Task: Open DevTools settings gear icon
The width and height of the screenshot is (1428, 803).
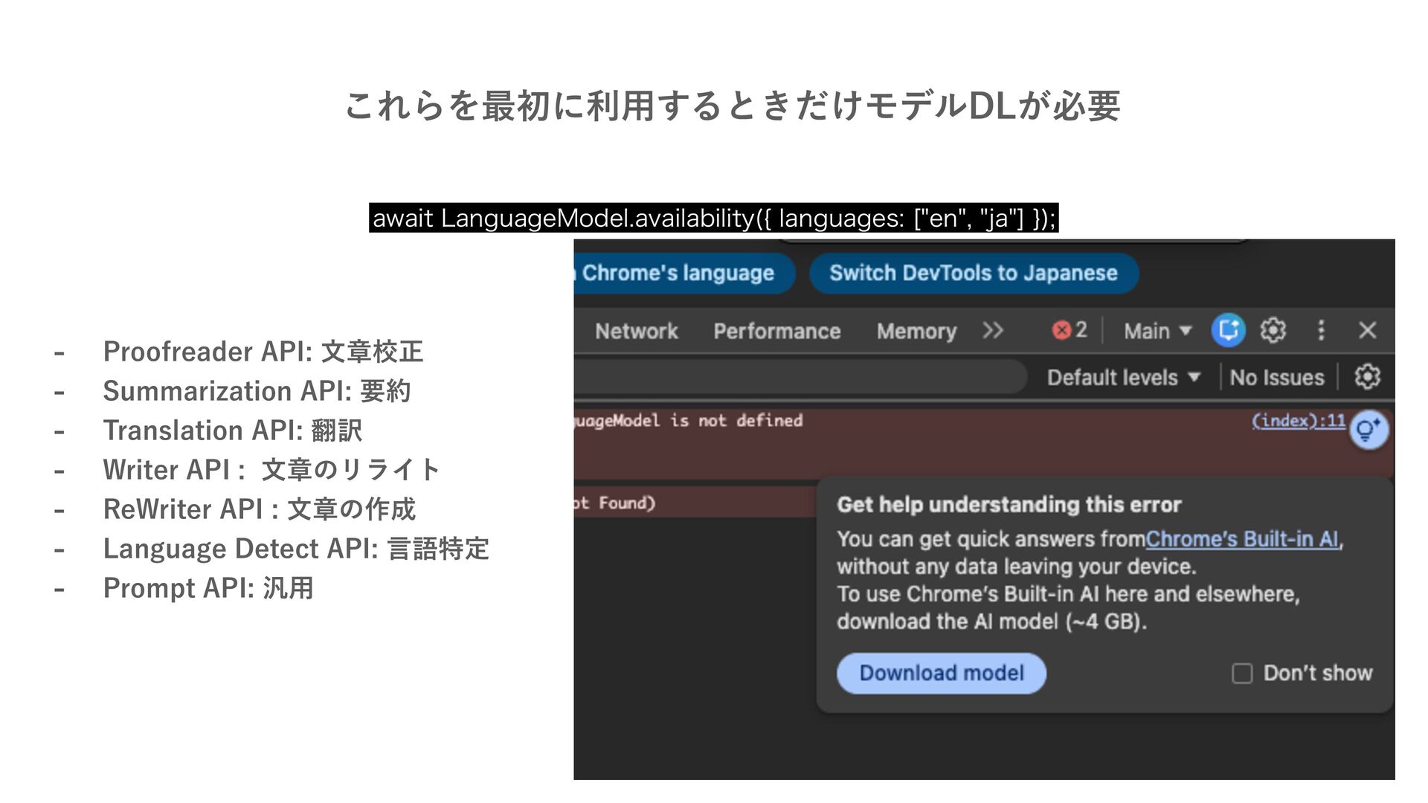Action: click(1273, 330)
